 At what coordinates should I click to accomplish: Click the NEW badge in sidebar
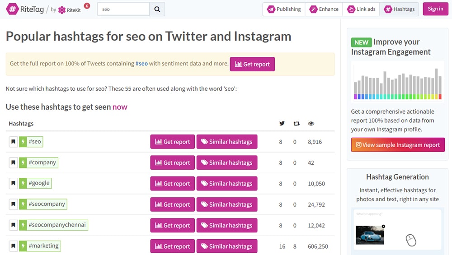[x=361, y=42]
